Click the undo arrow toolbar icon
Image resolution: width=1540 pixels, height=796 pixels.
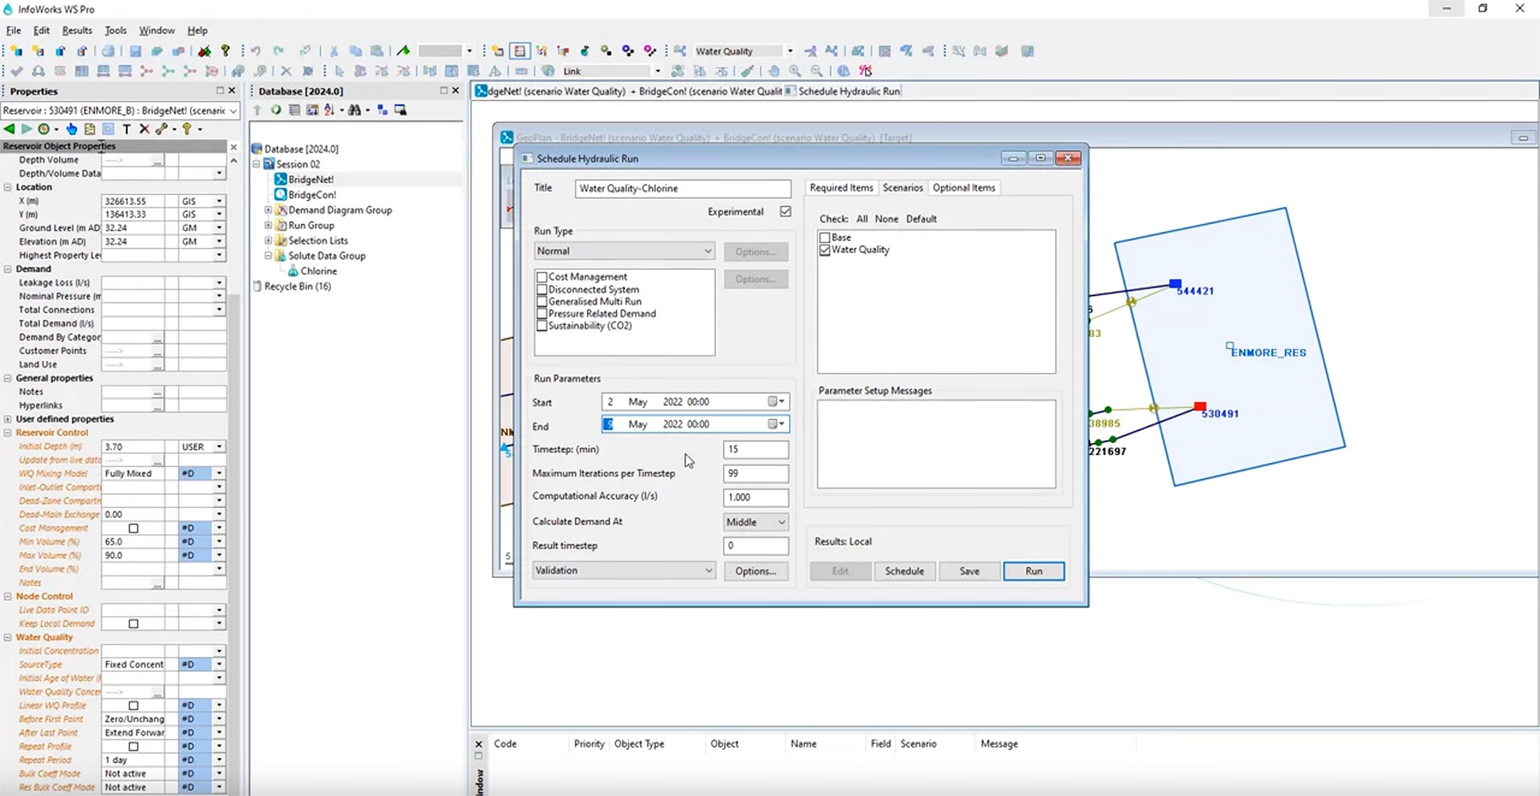point(256,51)
